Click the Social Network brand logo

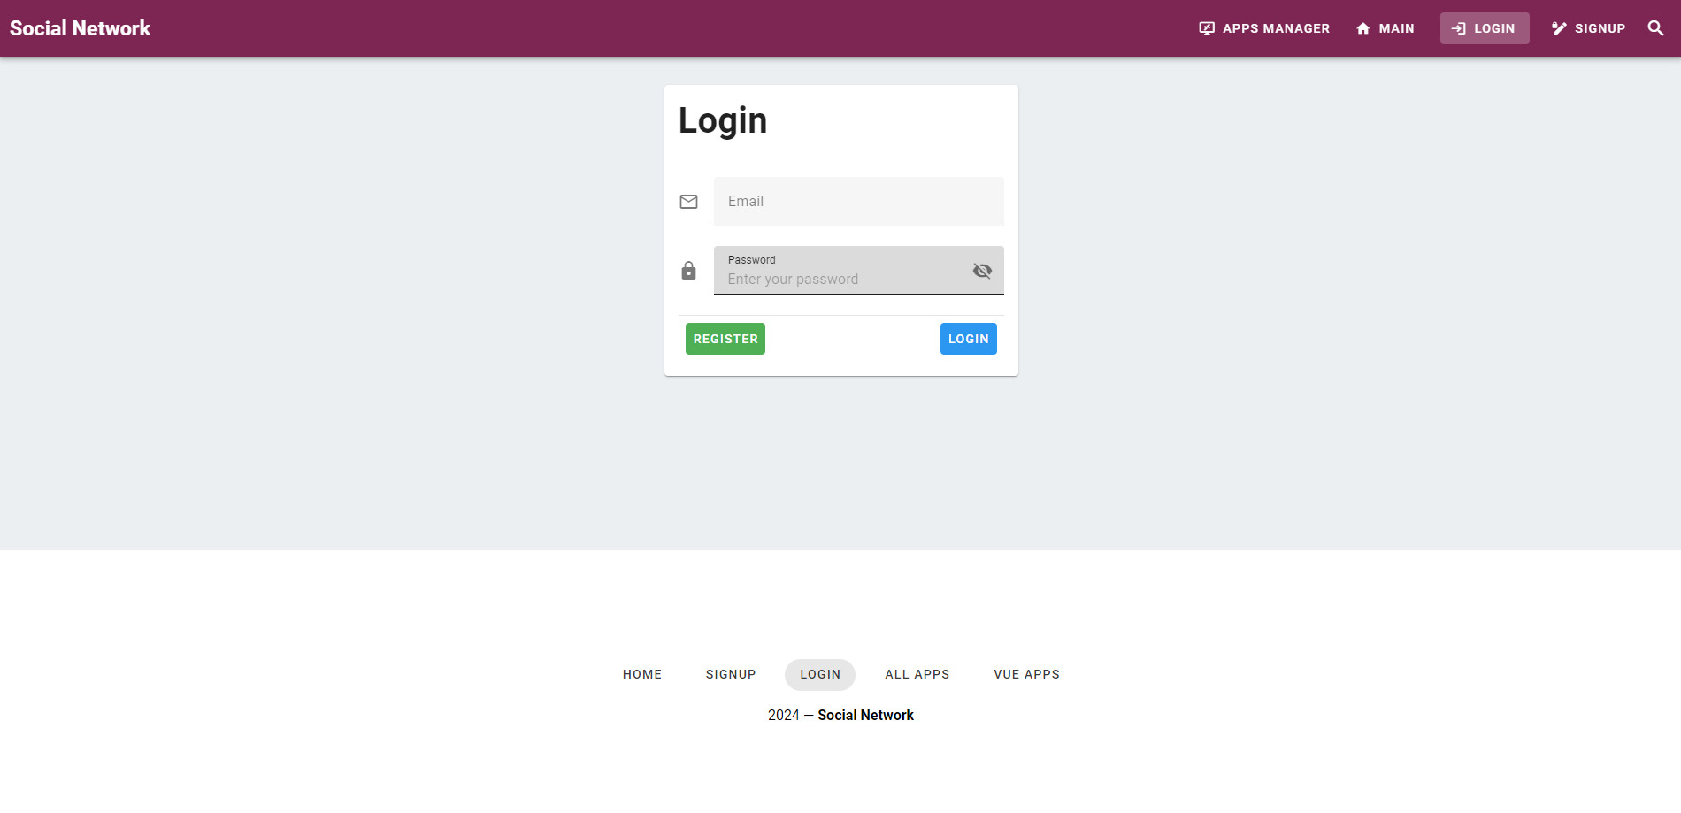pos(80,27)
